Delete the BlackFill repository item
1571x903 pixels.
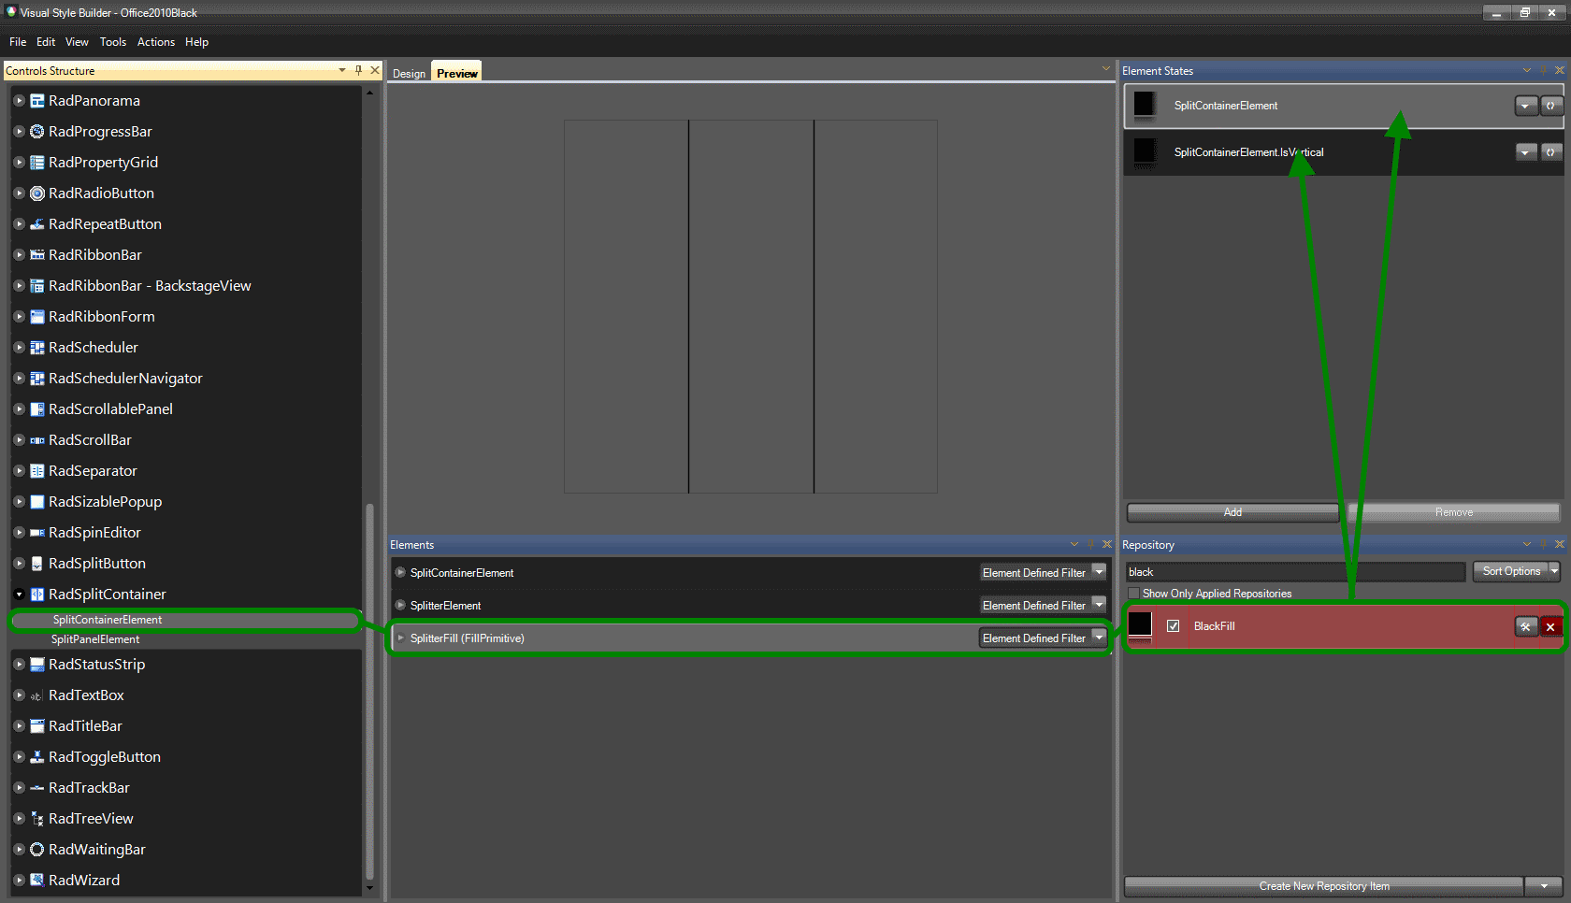click(1550, 627)
